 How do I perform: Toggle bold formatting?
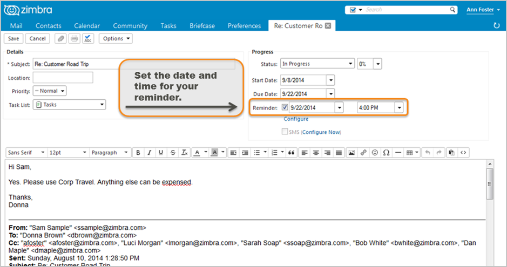pos(138,153)
